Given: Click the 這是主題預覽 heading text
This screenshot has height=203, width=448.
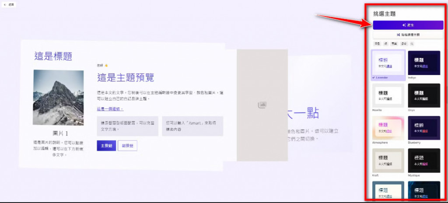Looking at the screenshot, I should 126,77.
